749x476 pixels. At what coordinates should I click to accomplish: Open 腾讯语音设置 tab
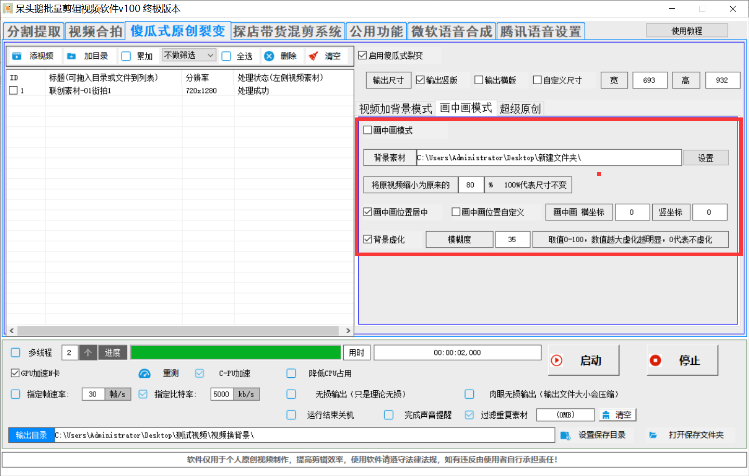(541, 31)
